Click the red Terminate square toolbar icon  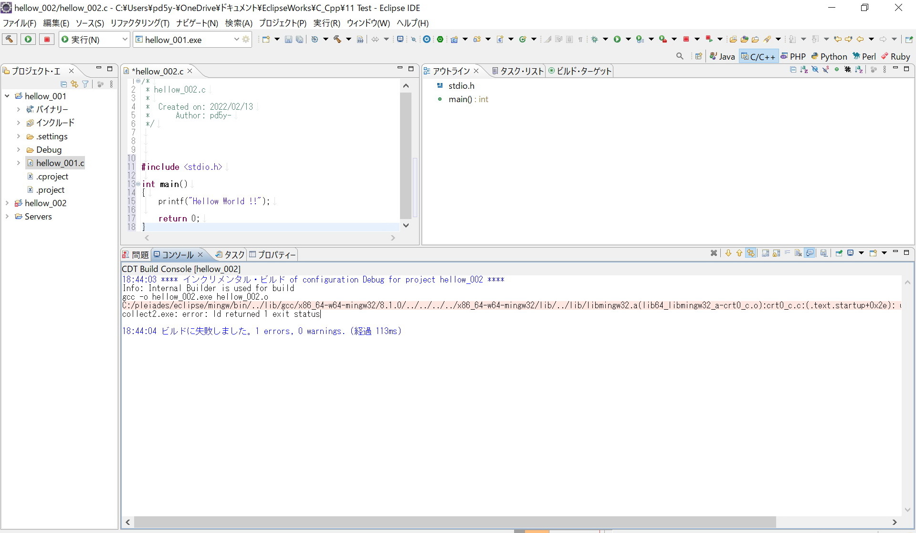pos(686,39)
